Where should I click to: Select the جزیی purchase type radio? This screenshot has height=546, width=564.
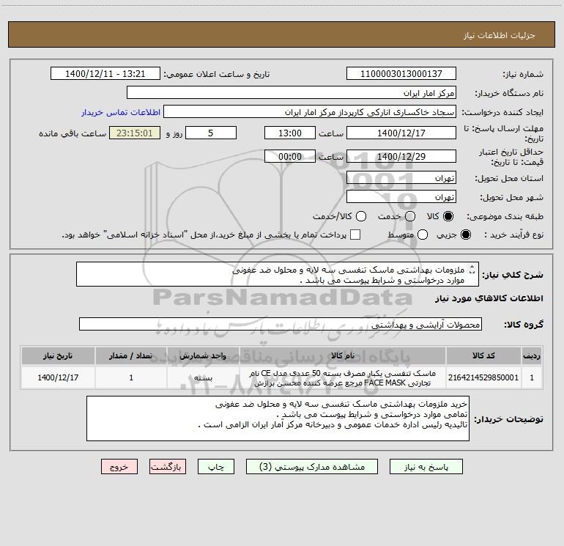(x=465, y=235)
